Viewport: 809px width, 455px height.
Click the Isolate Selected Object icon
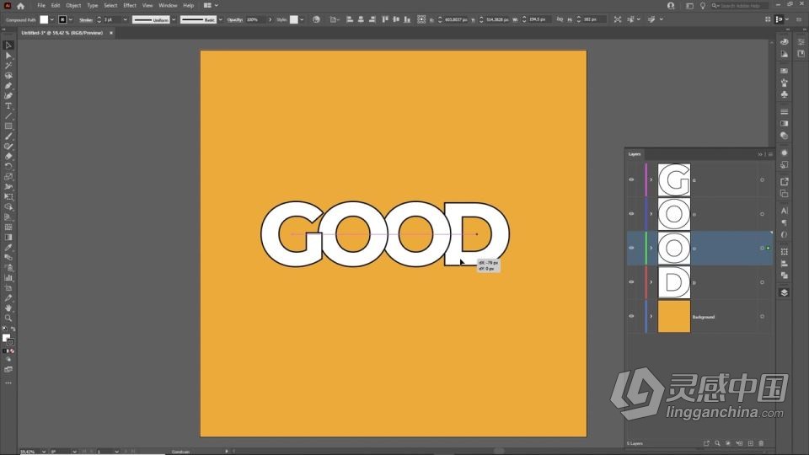pyautogui.click(x=618, y=19)
